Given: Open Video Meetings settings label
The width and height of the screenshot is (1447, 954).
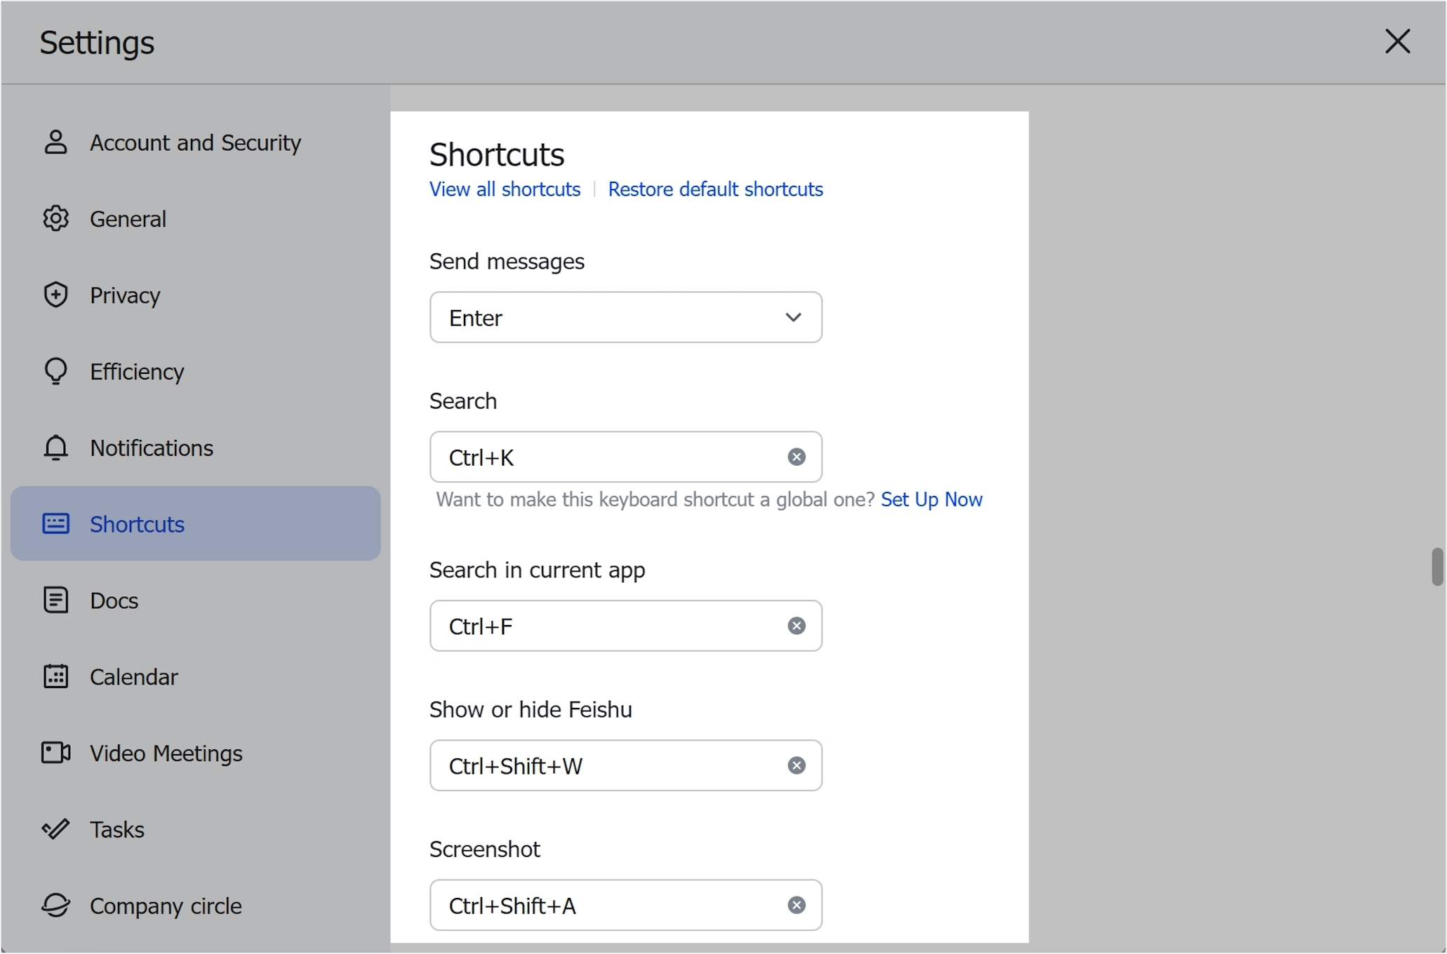Looking at the screenshot, I should click(166, 753).
